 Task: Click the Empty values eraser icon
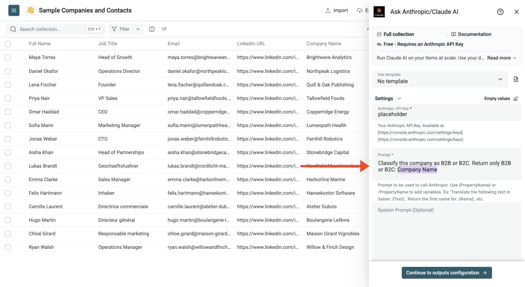515,99
